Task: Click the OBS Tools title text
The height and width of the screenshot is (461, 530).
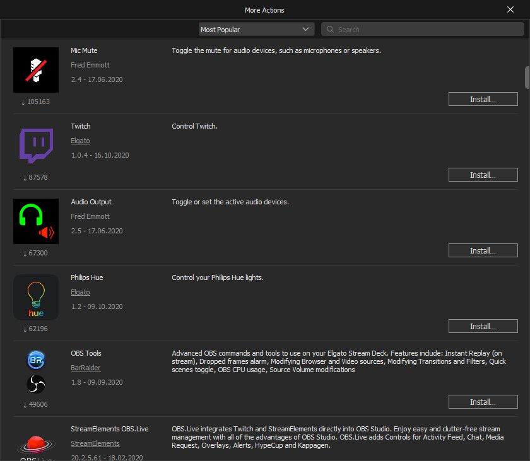Action: [x=86, y=353]
